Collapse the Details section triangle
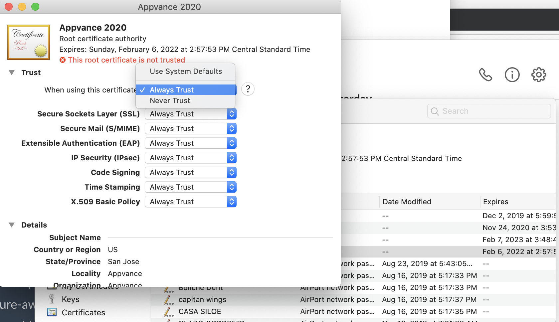Viewport: 559px width, 322px height. [x=12, y=225]
